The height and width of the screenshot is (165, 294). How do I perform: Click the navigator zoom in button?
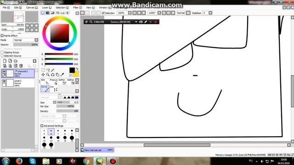click(32, 25)
